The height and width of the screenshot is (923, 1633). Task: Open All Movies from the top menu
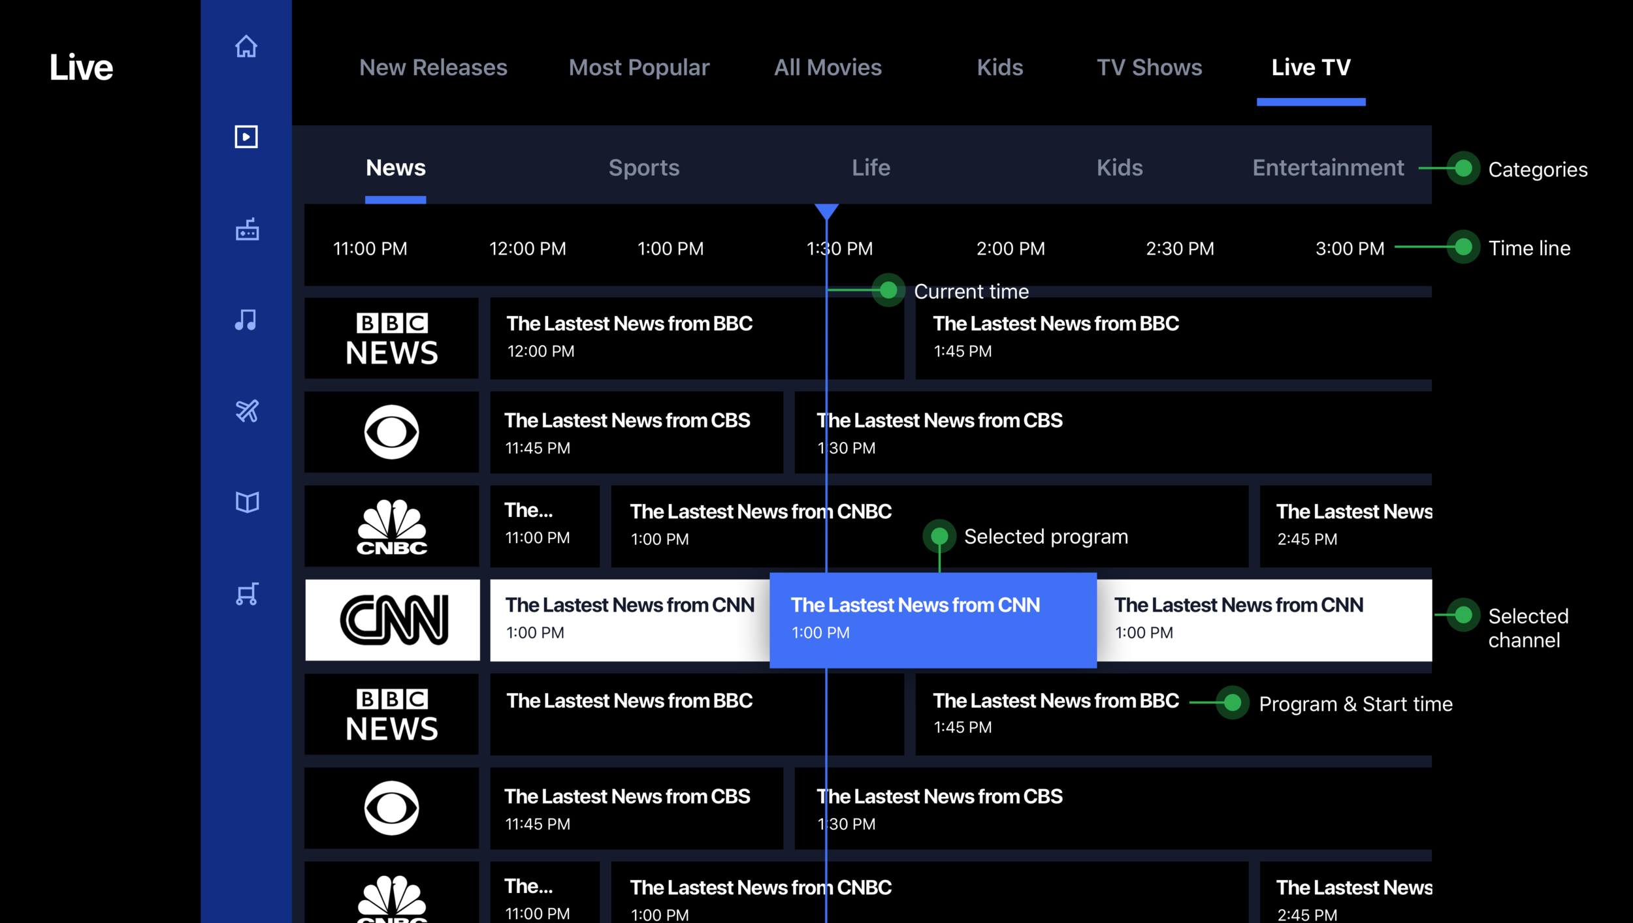coord(828,67)
